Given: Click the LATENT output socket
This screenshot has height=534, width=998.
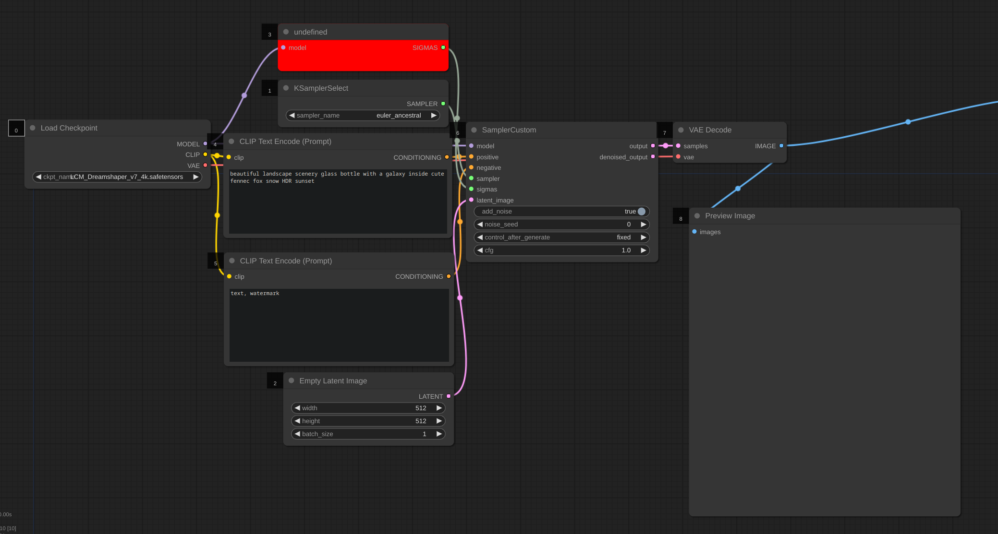Looking at the screenshot, I should 449,396.
